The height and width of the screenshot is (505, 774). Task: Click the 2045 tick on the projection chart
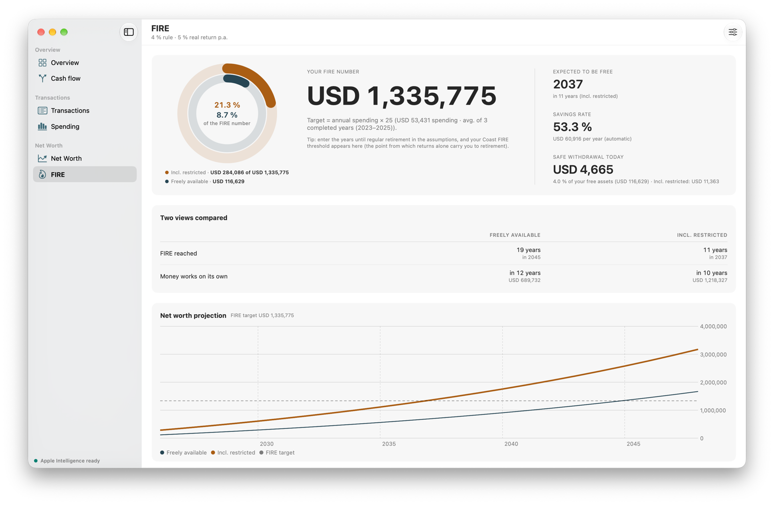[x=633, y=444]
